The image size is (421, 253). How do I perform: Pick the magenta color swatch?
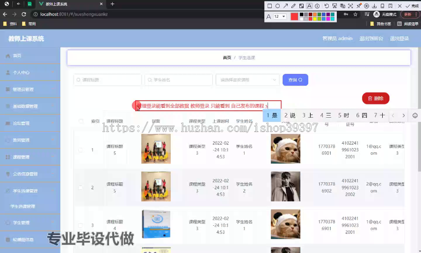pyautogui.click(x=328, y=19)
